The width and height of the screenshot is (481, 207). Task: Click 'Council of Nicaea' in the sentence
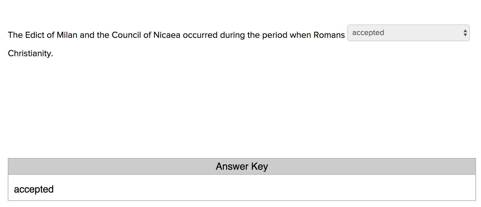[x=146, y=35]
